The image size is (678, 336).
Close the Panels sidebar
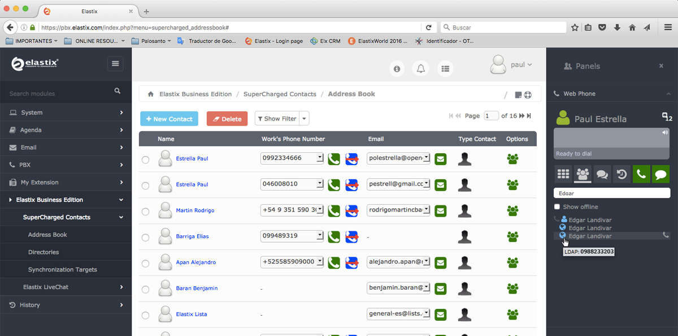(x=661, y=66)
